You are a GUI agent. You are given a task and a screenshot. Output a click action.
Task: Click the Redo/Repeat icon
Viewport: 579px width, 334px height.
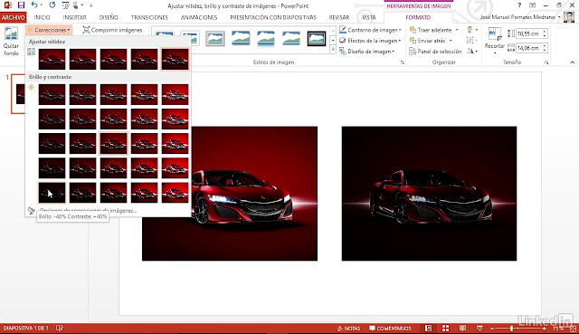click(52, 5)
